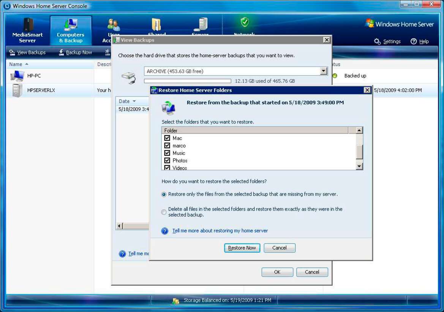Select Delete all files and restore exactly option
444x312 pixels.
(164, 212)
